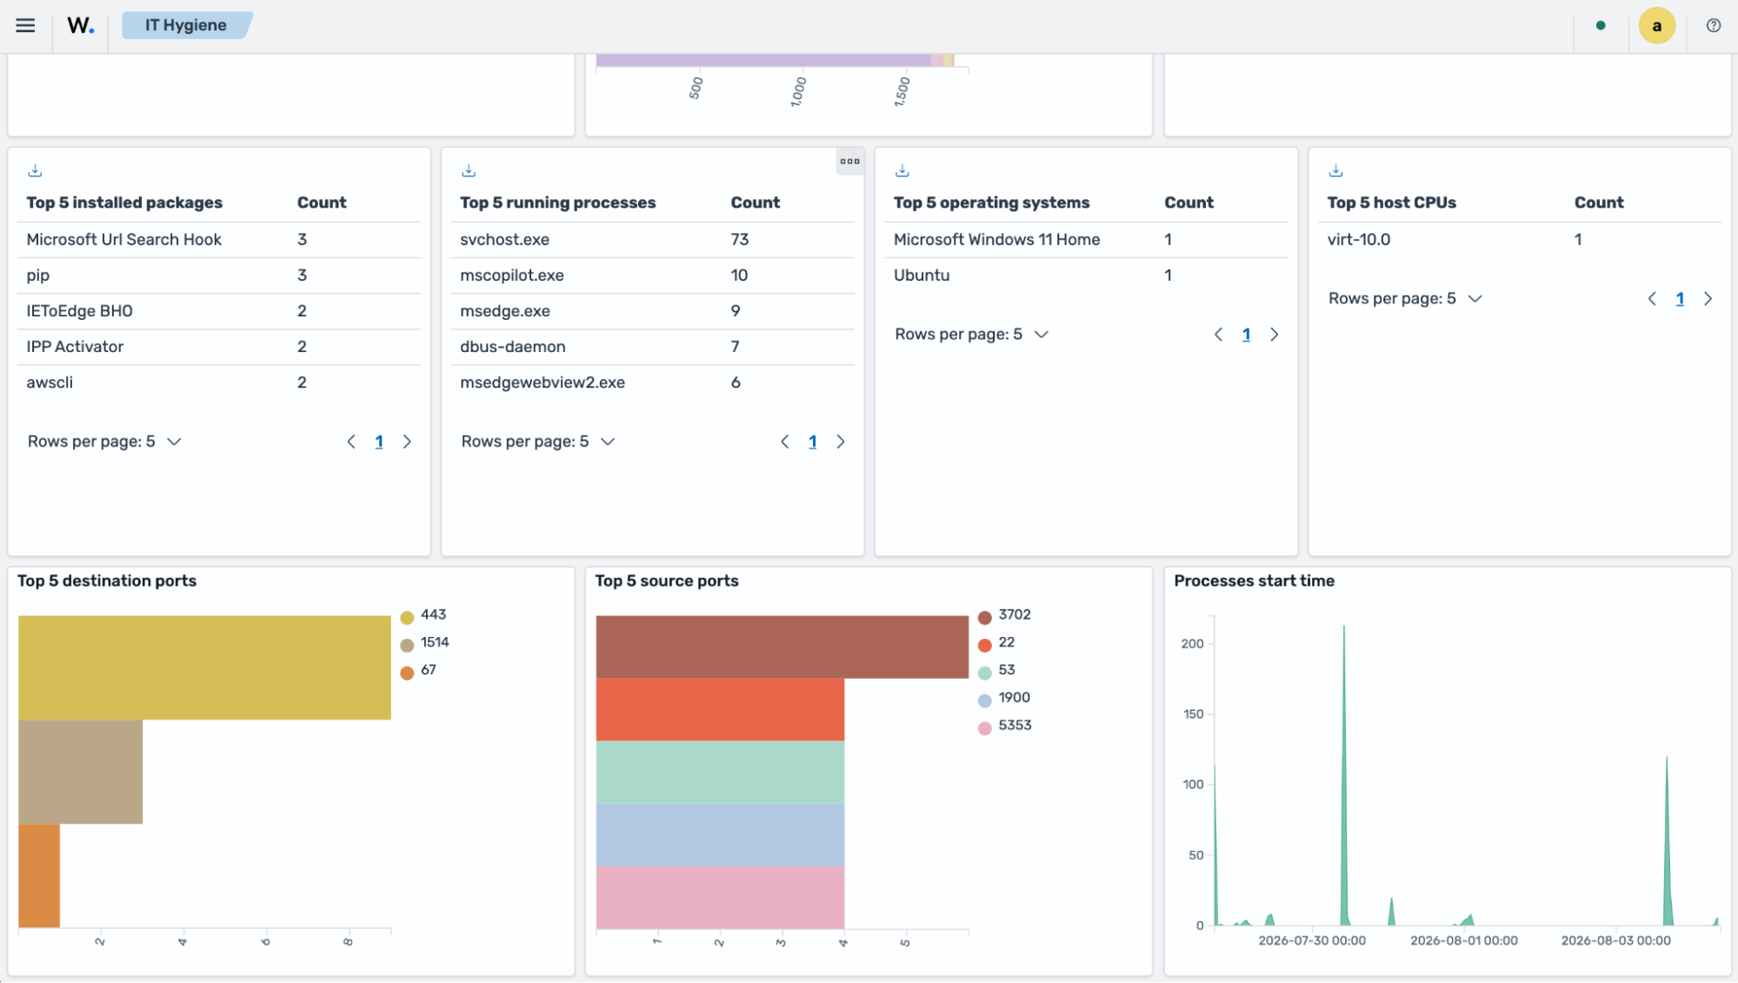Viewport: 1738px width, 983px height.
Task: Sort by Top 5 operating systems column header
Action: (991, 203)
